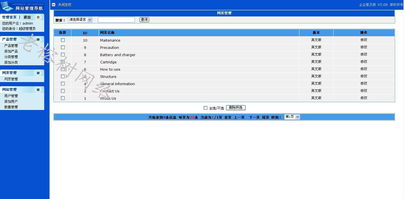Viewport: 404px width, 199px height.
Task: Click the 版本 column header
Action: pyautogui.click(x=316, y=33)
